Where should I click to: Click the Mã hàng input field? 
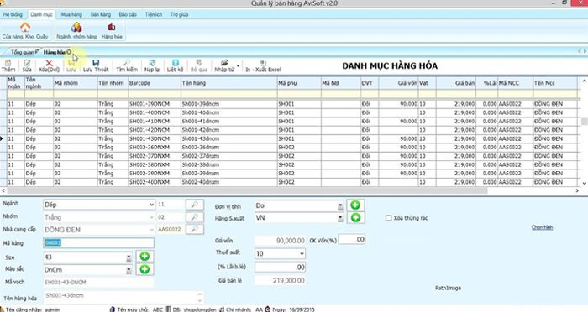point(98,242)
